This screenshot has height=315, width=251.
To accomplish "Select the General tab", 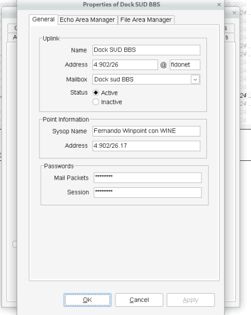I will click(x=43, y=19).
